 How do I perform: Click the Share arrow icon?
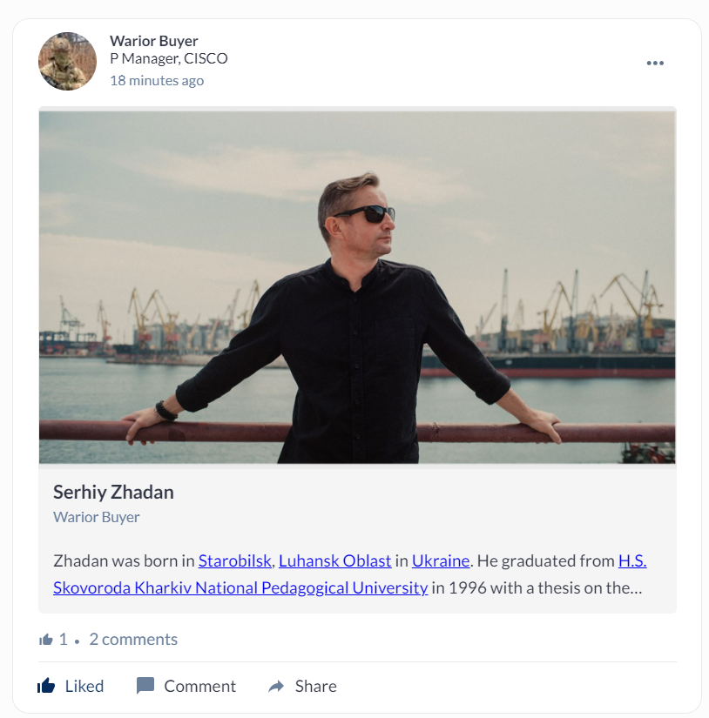point(276,687)
